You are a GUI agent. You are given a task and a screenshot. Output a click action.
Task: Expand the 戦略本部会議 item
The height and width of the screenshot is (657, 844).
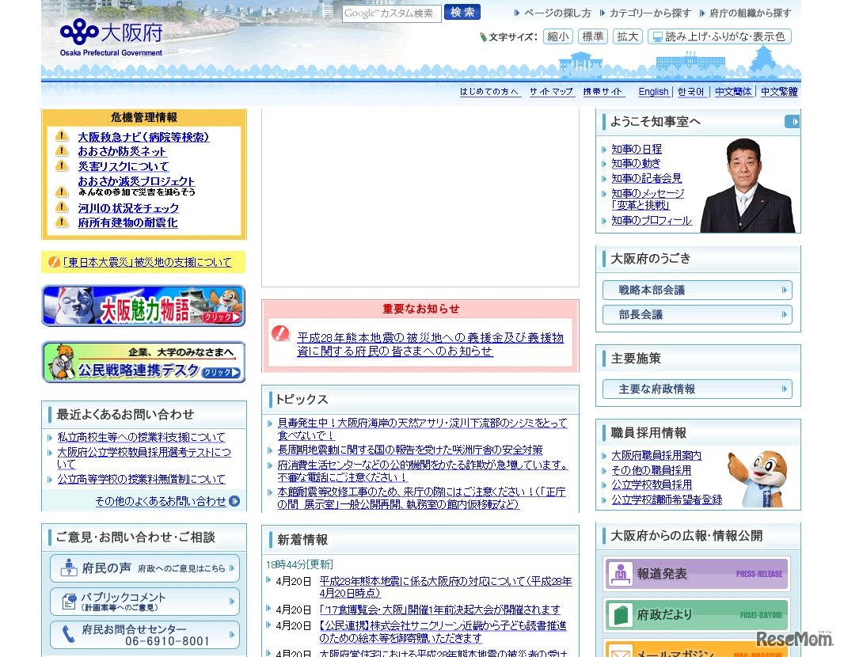click(x=697, y=291)
